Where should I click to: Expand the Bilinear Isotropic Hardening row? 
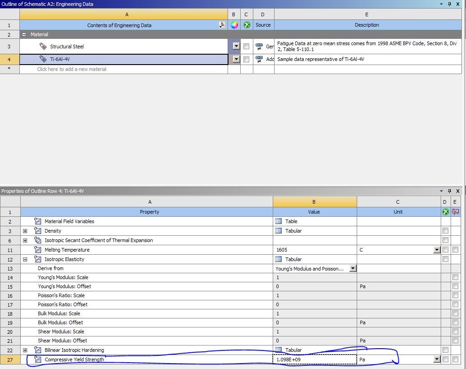pyautogui.click(x=25, y=350)
